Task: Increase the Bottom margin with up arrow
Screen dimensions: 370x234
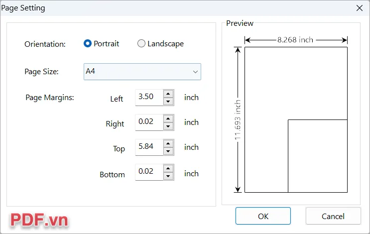Action: click(168, 168)
